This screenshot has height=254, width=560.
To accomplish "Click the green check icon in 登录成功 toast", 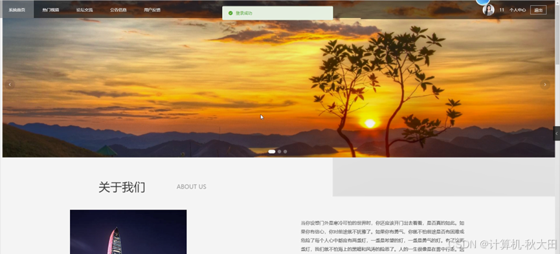I will point(230,13).
